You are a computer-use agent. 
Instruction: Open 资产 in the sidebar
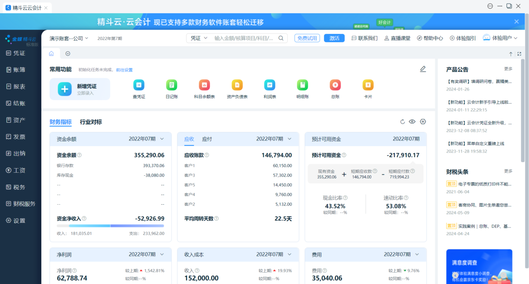[16, 120]
